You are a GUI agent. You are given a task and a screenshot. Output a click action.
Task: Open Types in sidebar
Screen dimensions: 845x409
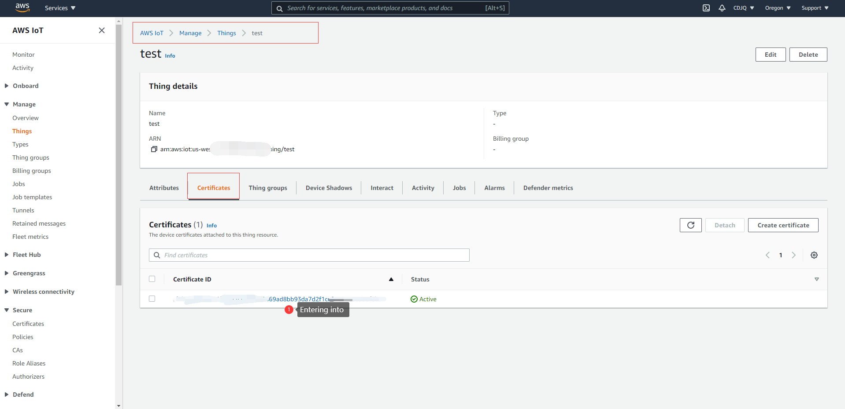[20, 144]
